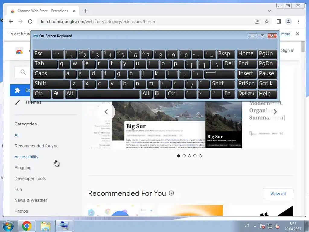Image resolution: width=309 pixels, height=232 pixels.
Task: Click the Esc key on On-Screen Keyboard
Action: click(42, 54)
